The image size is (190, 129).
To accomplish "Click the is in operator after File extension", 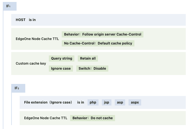I will (81, 102).
